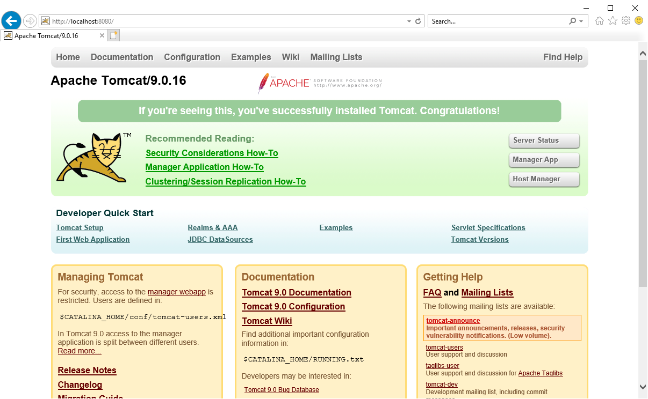Viewport: 648px width, 399px height.
Task: Open the Home menu item
Action: point(68,57)
